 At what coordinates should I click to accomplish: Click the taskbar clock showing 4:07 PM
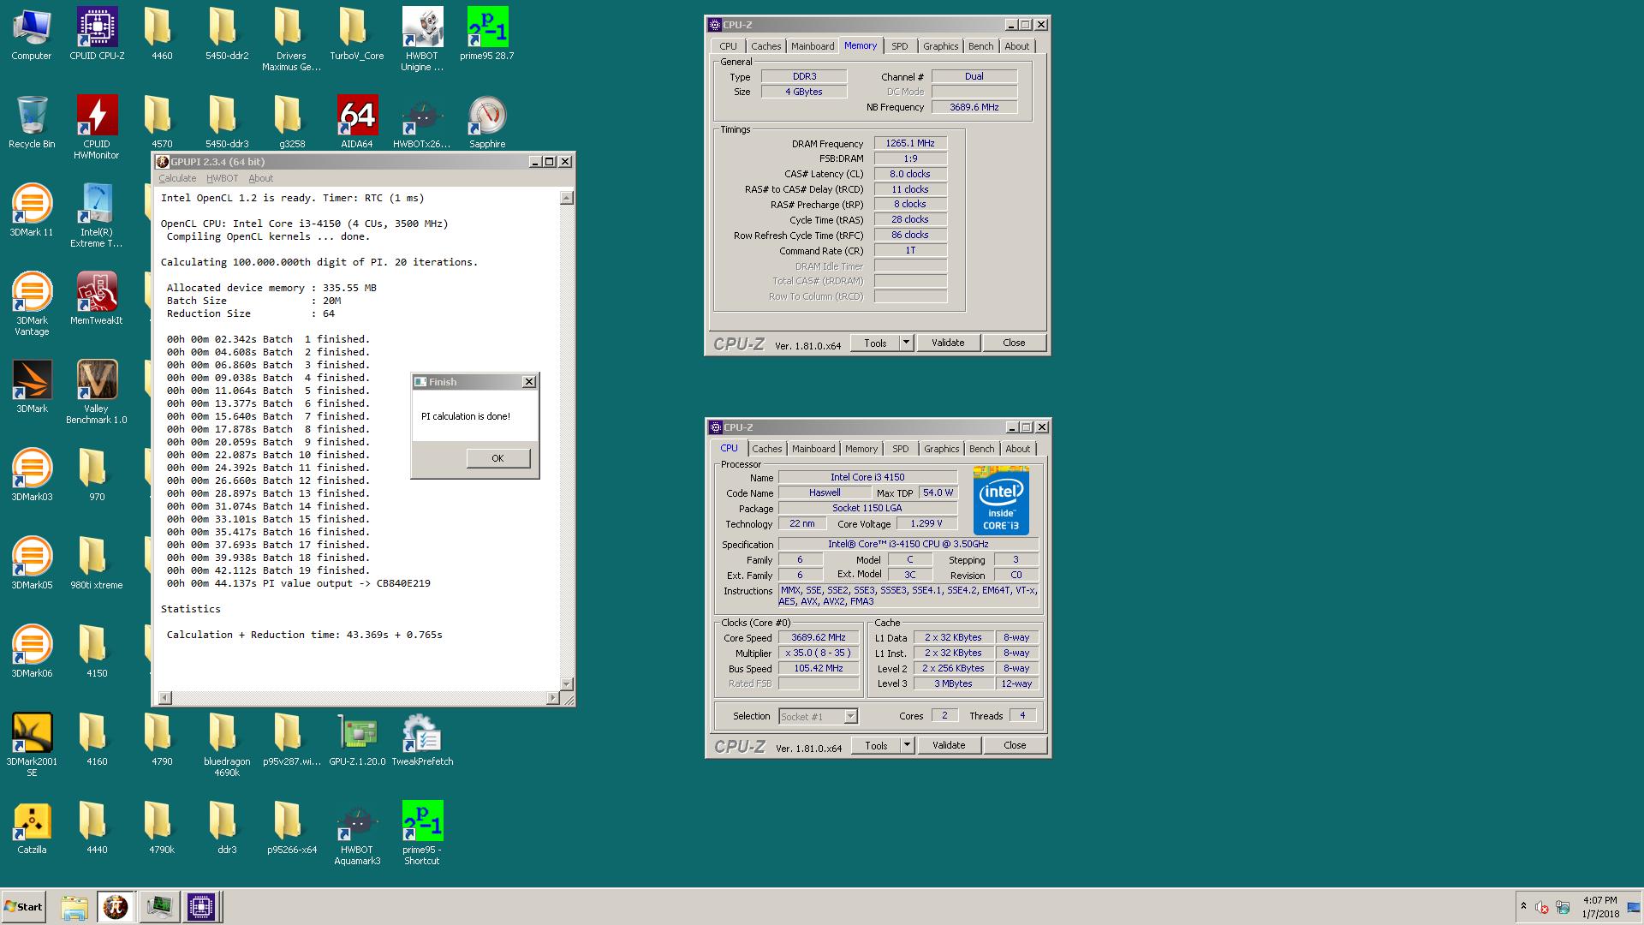click(x=1600, y=907)
